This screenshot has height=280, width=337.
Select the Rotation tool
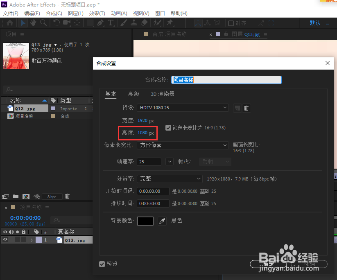coord(57,23)
